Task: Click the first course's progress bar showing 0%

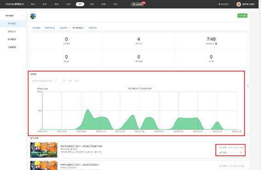Action: coord(233,152)
